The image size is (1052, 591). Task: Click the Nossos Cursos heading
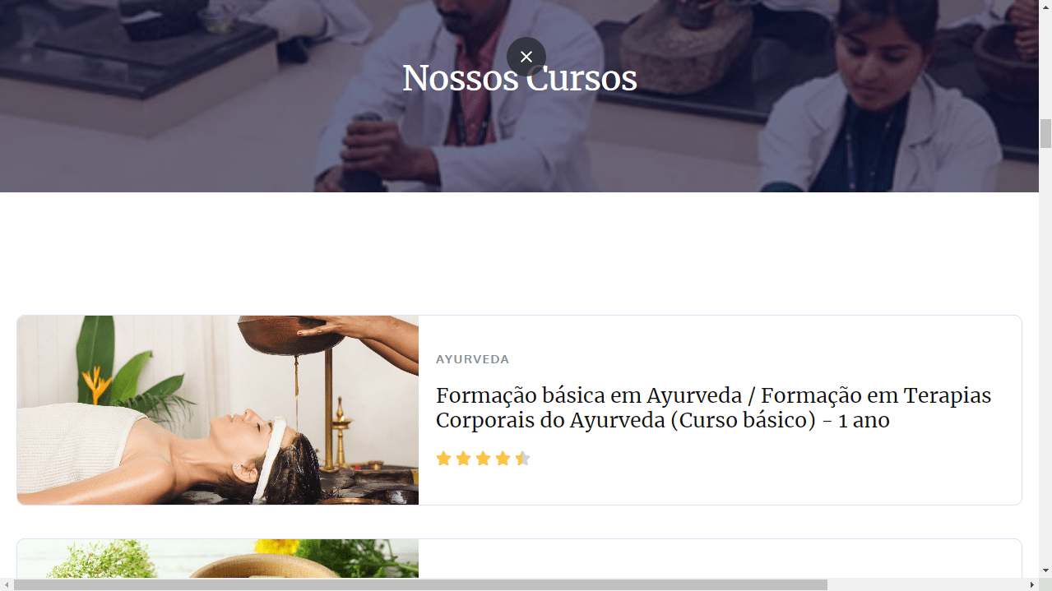pyautogui.click(x=520, y=78)
